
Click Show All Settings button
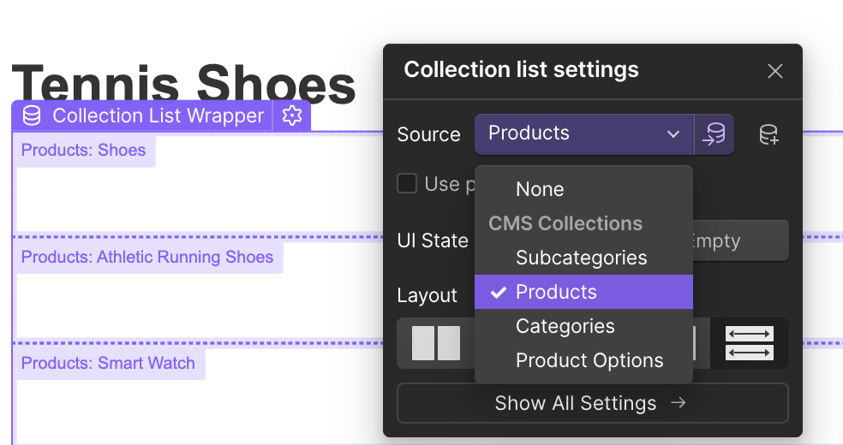tap(592, 403)
